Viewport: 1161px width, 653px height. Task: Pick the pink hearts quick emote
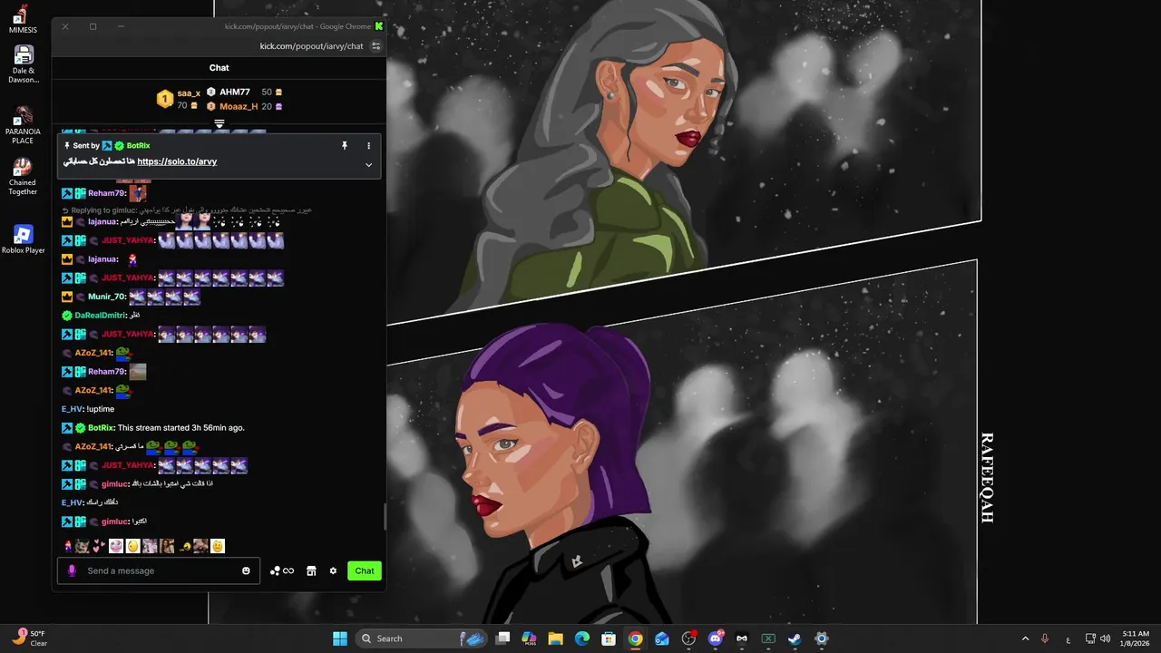click(99, 546)
